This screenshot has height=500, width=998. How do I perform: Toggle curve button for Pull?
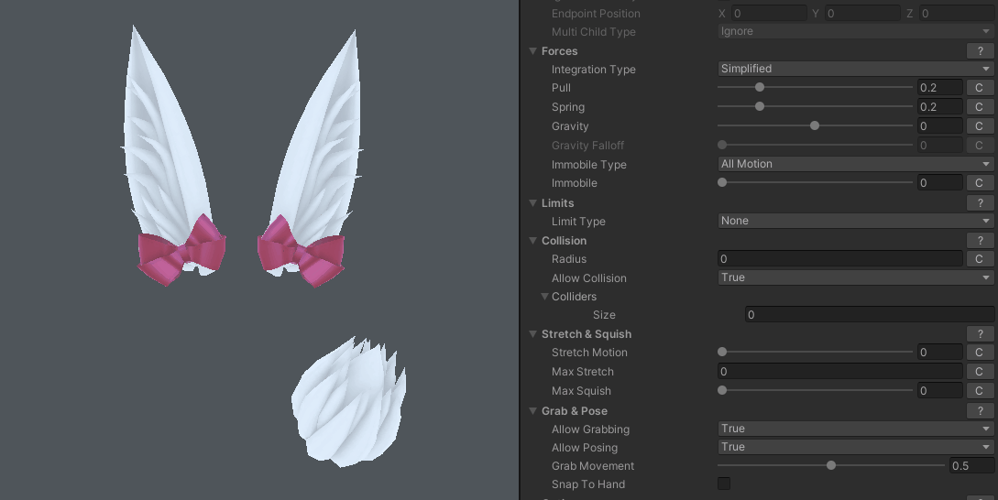pos(979,88)
